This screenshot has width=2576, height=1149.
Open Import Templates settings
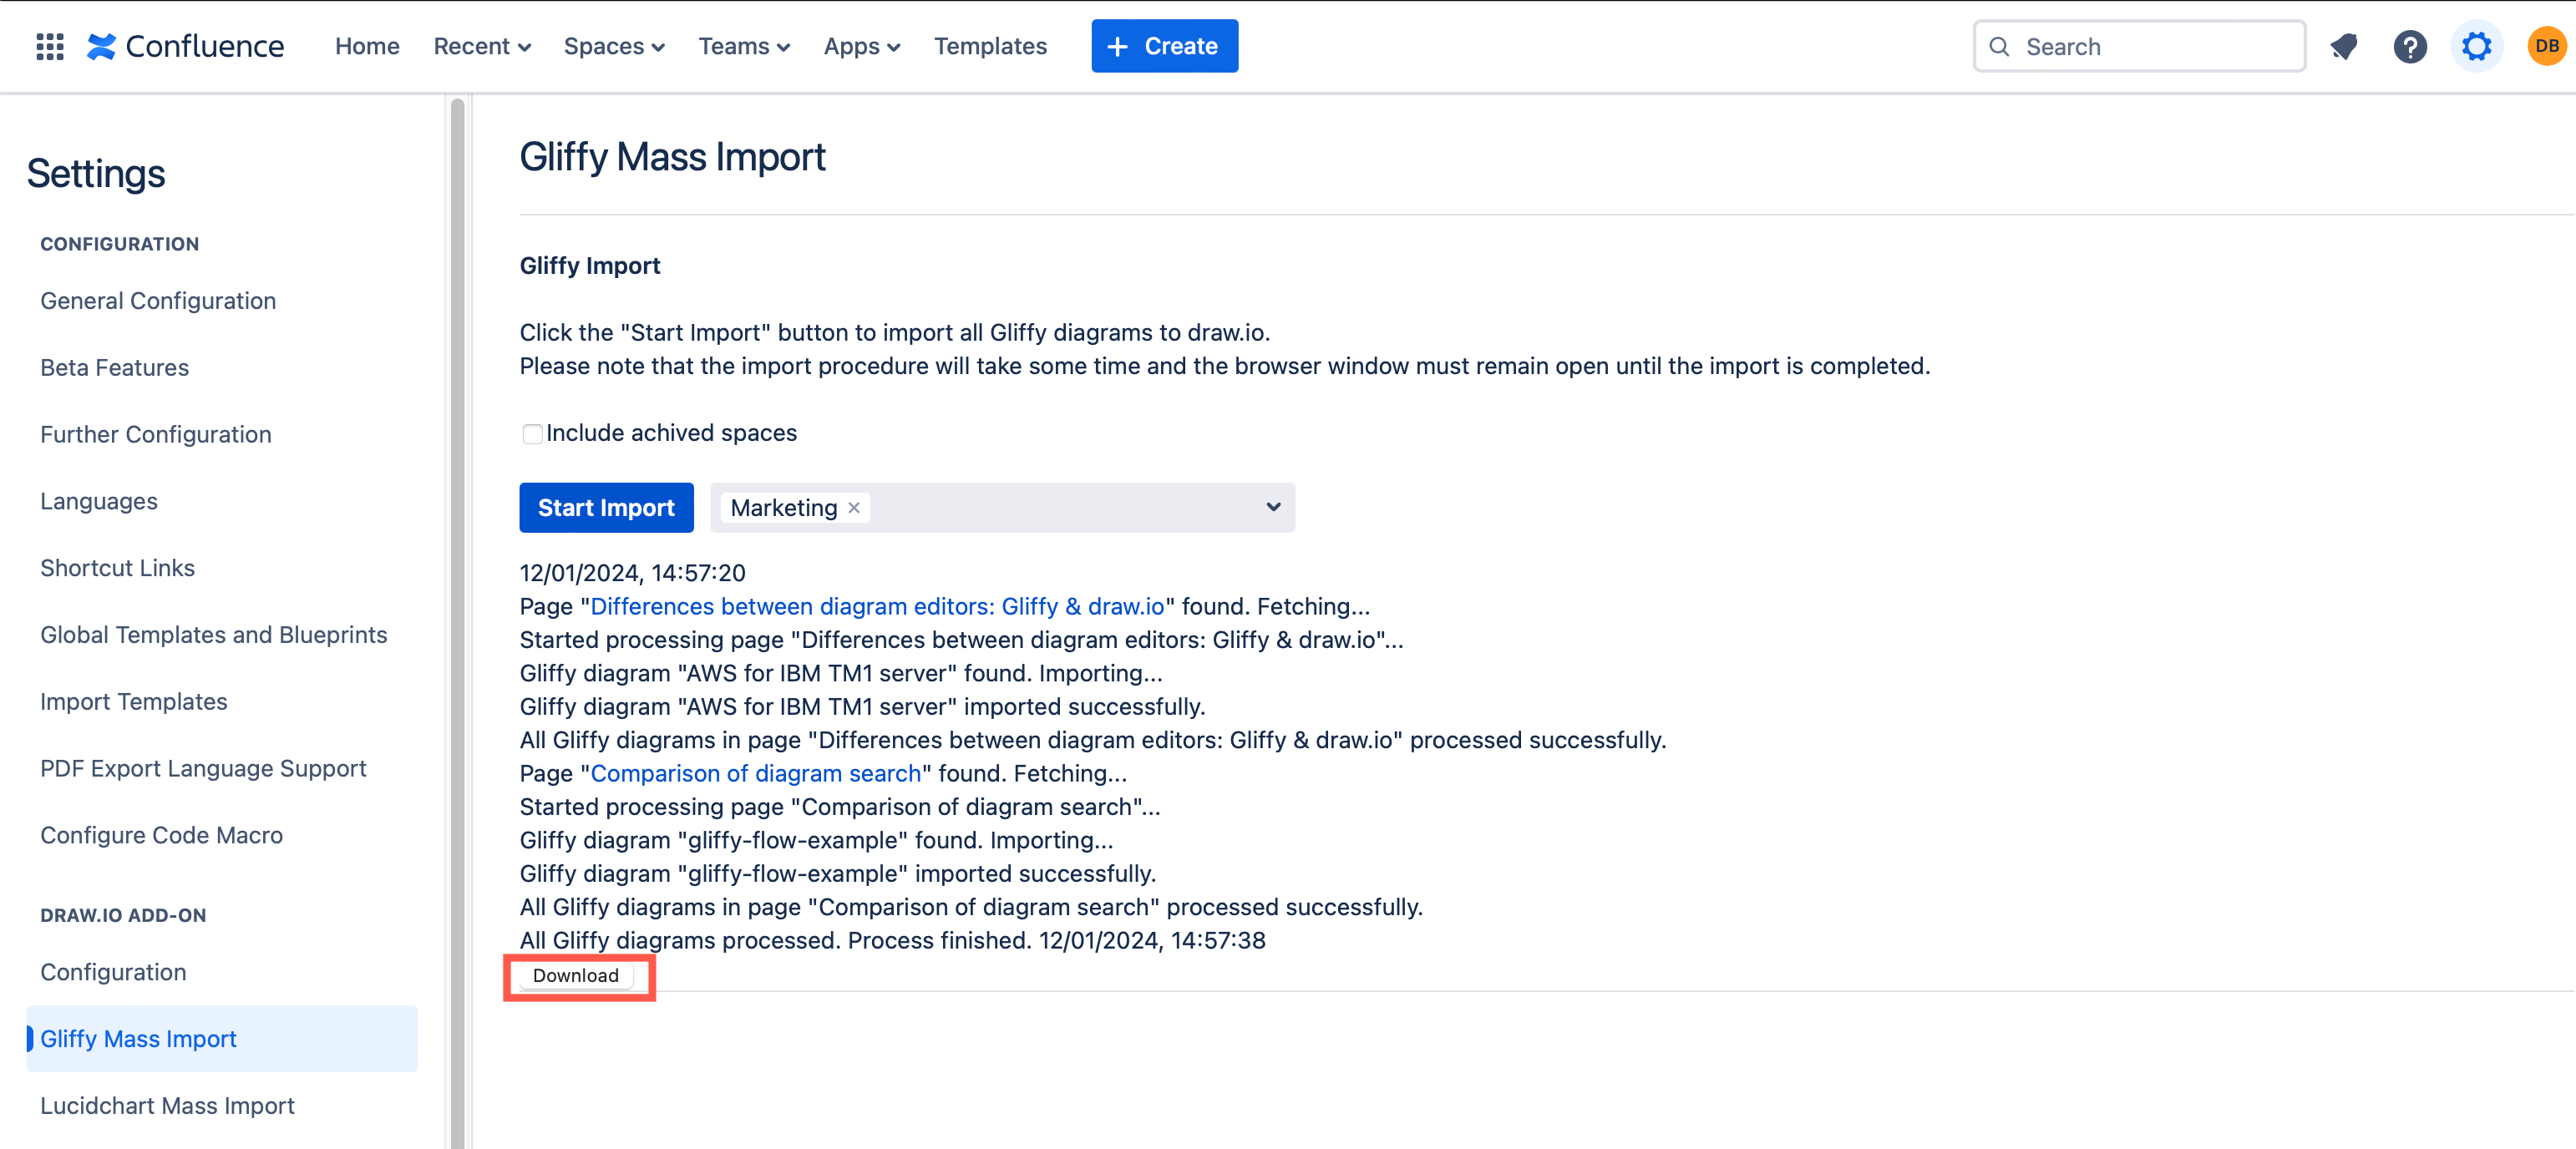click(133, 702)
